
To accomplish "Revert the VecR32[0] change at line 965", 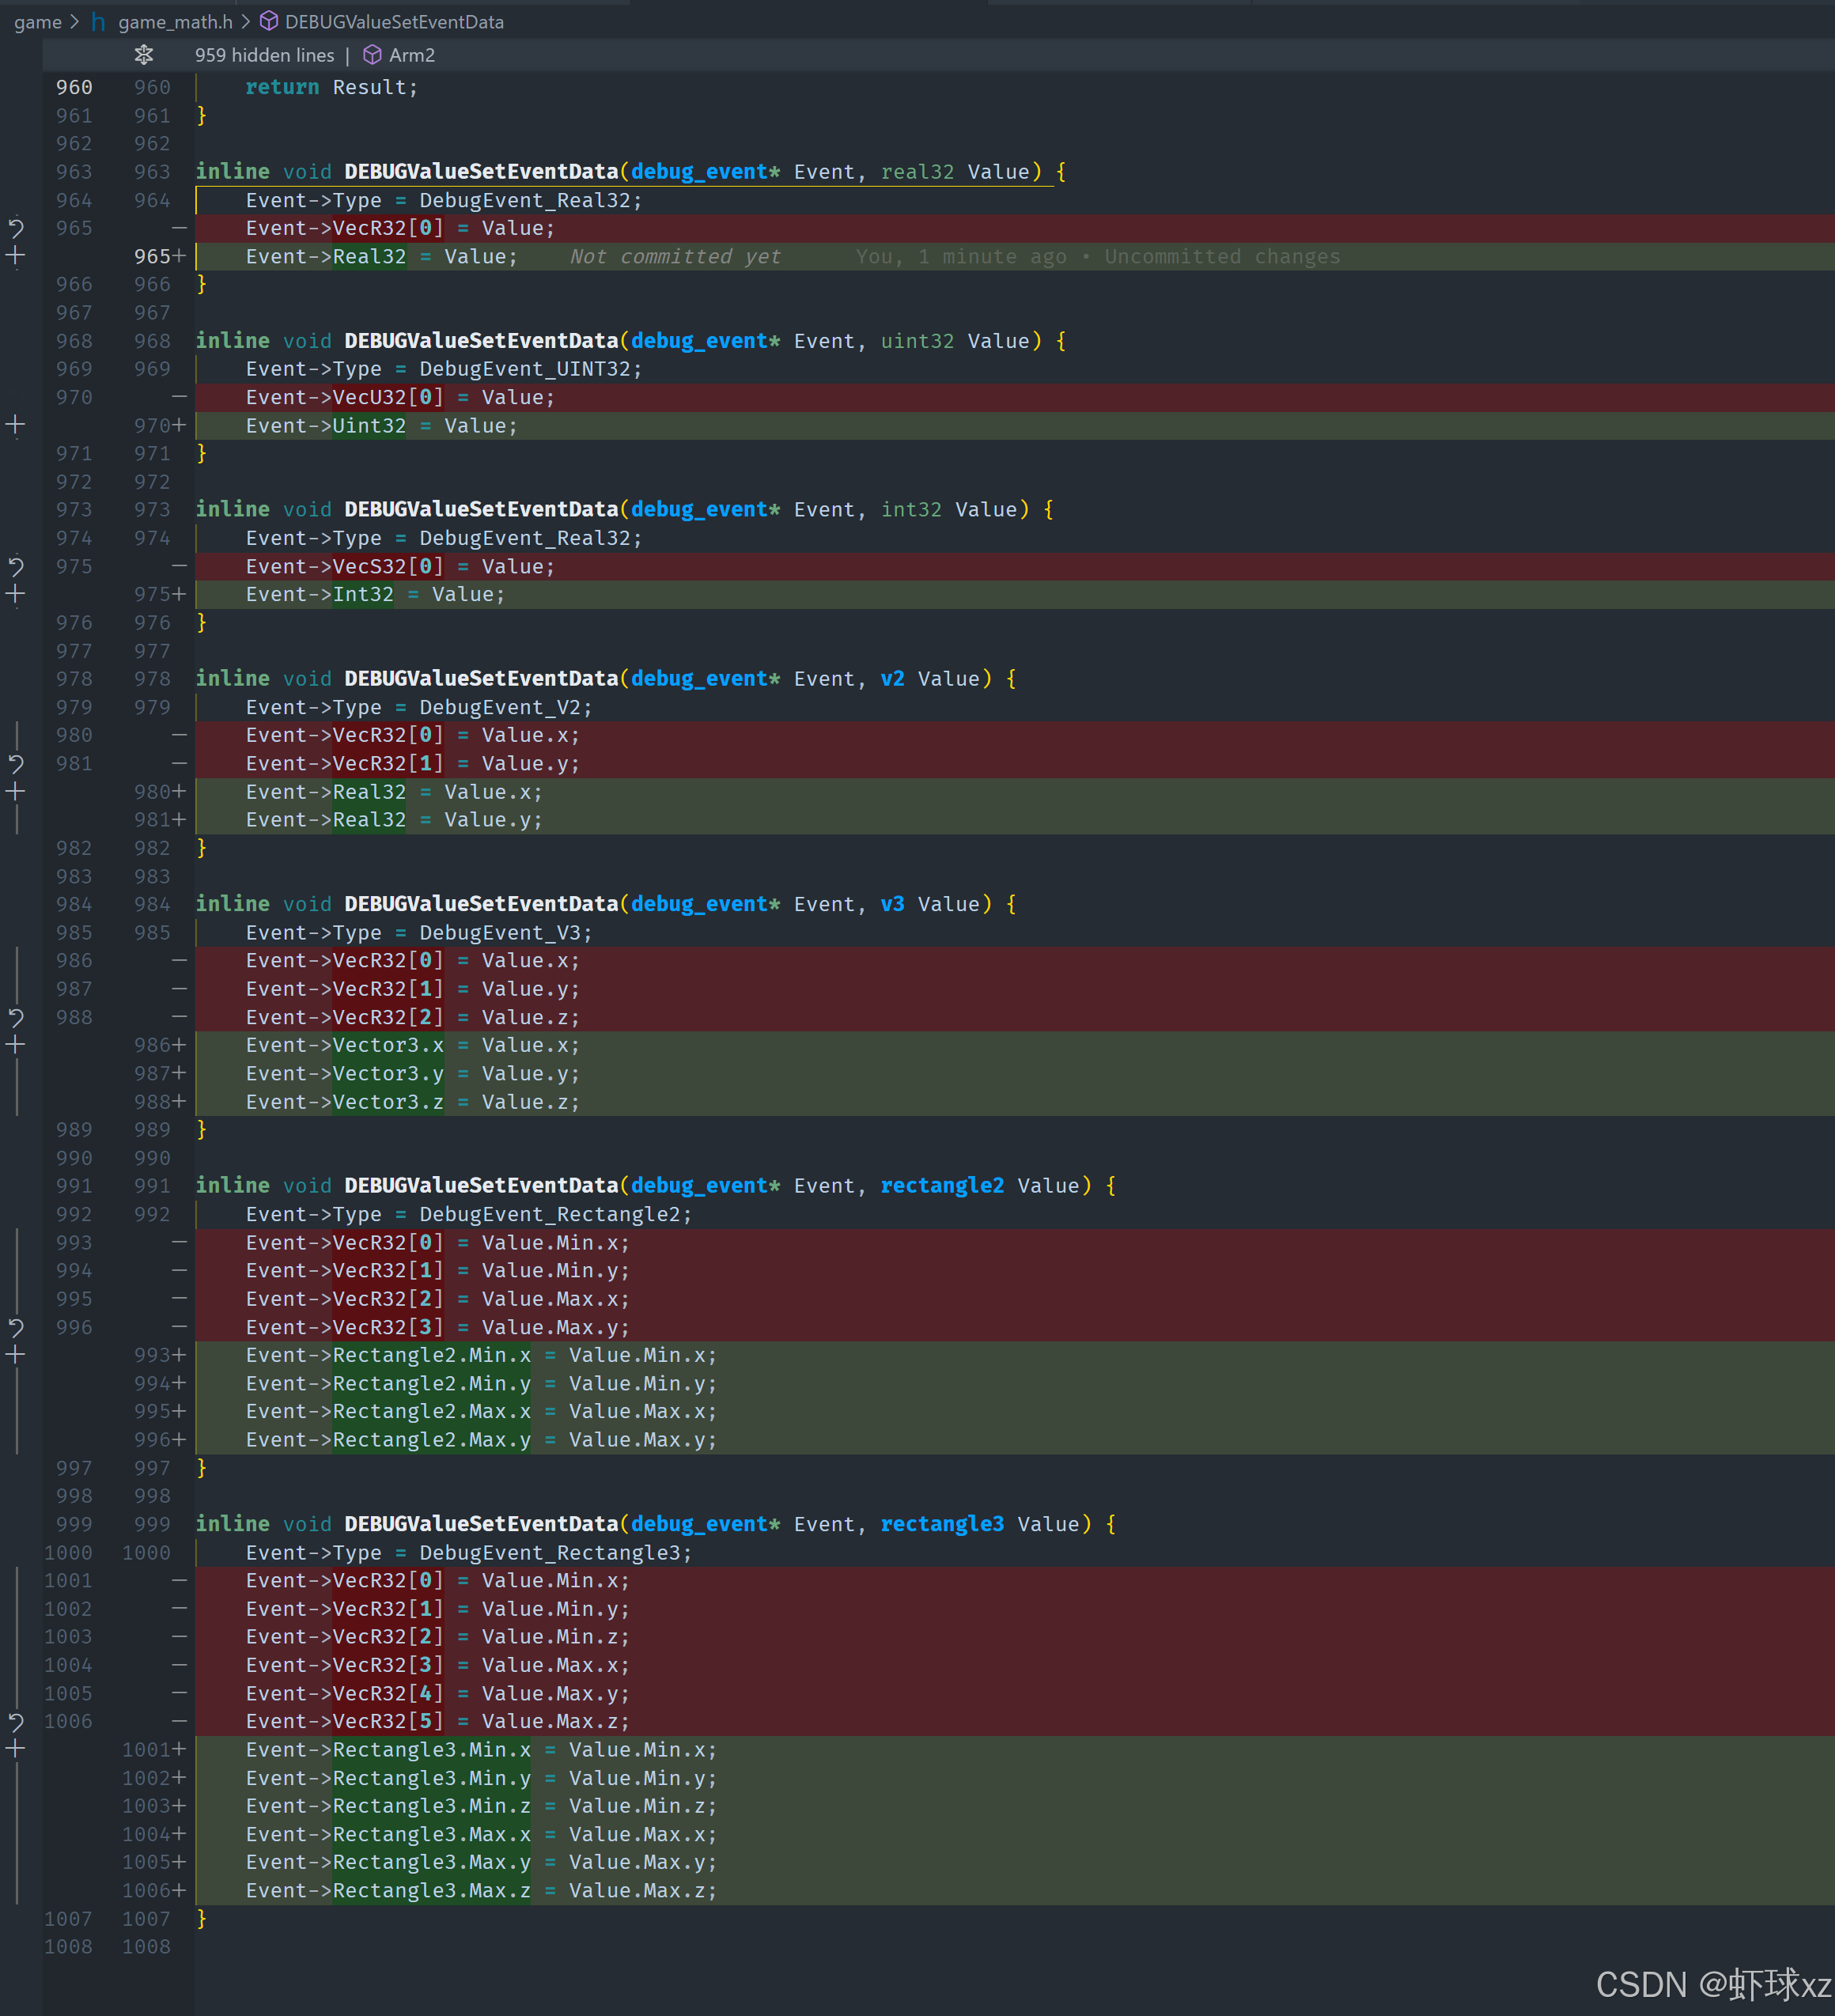I will 16,228.
